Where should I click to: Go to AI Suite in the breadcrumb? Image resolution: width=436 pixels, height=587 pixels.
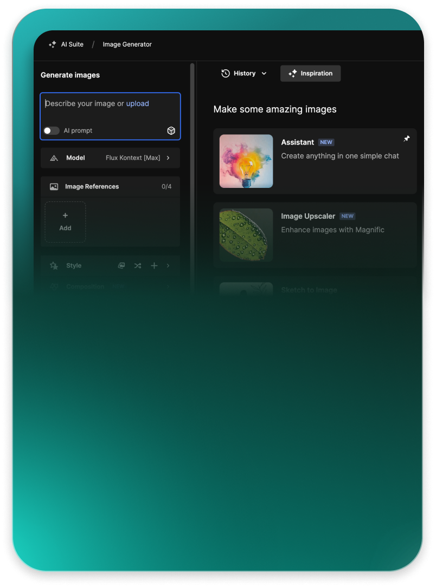click(x=72, y=44)
